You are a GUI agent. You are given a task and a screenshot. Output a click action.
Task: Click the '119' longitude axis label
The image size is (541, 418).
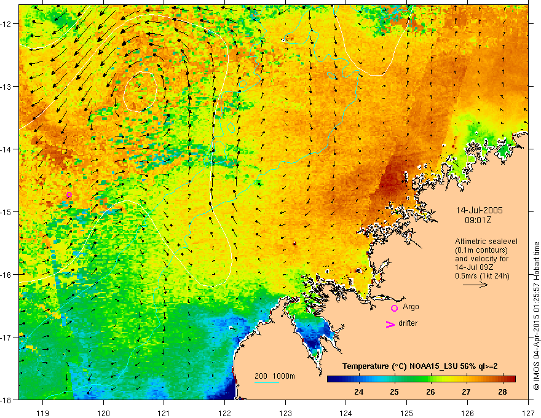pyautogui.click(x=43, y=413)
